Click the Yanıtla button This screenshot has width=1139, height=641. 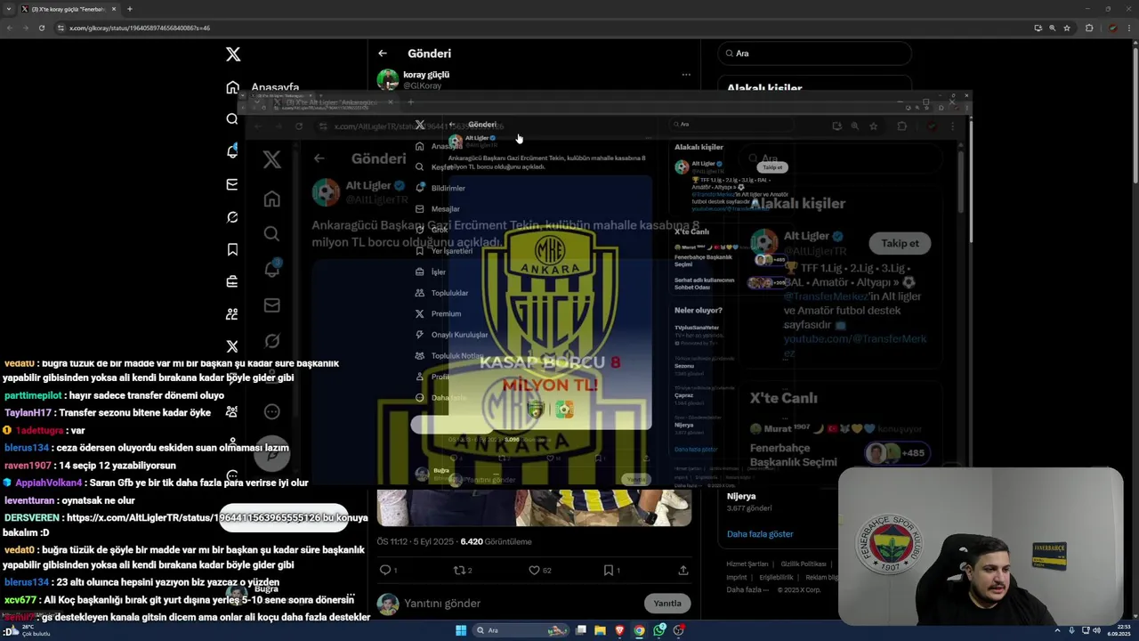pyautogui.click(x=667, y=603)
